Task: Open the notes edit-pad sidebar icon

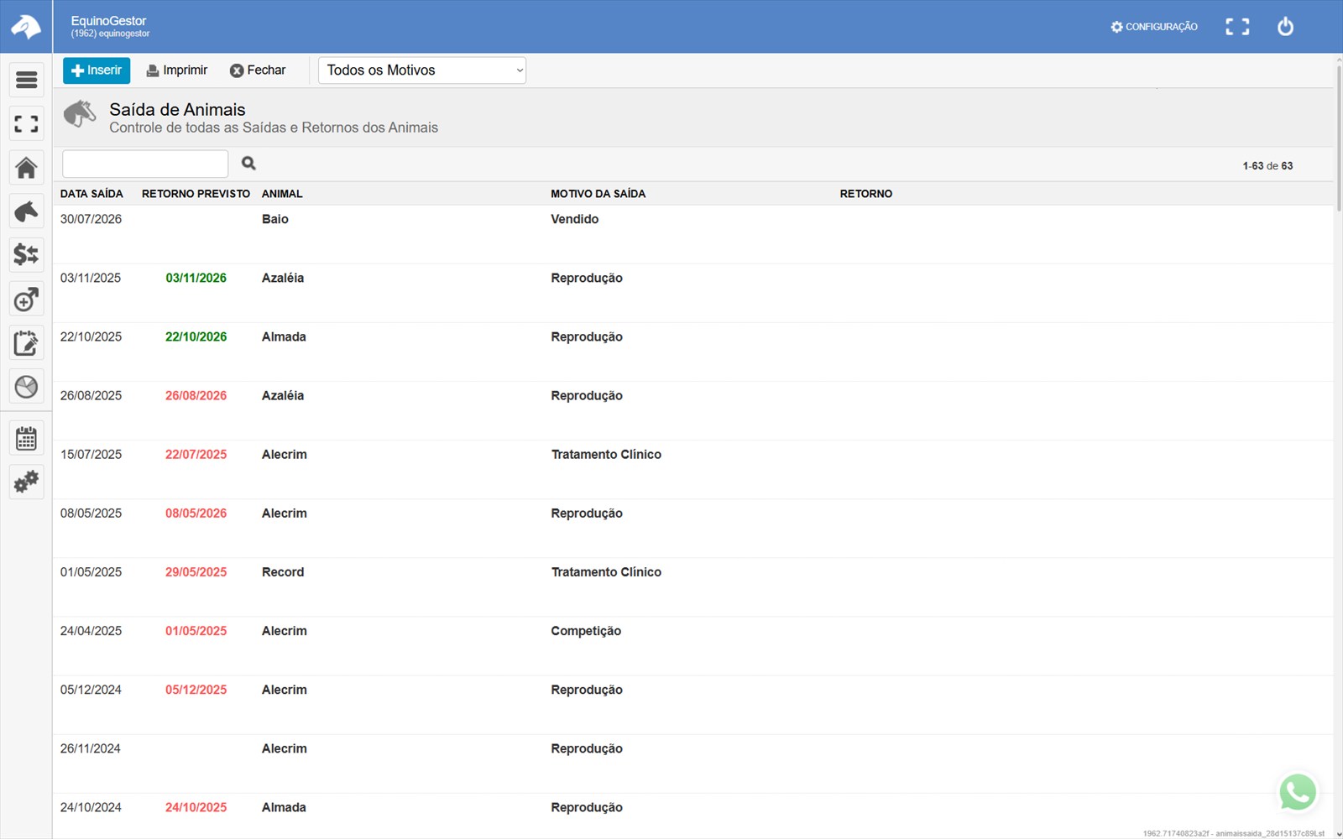Action: [x=26, y=342]
